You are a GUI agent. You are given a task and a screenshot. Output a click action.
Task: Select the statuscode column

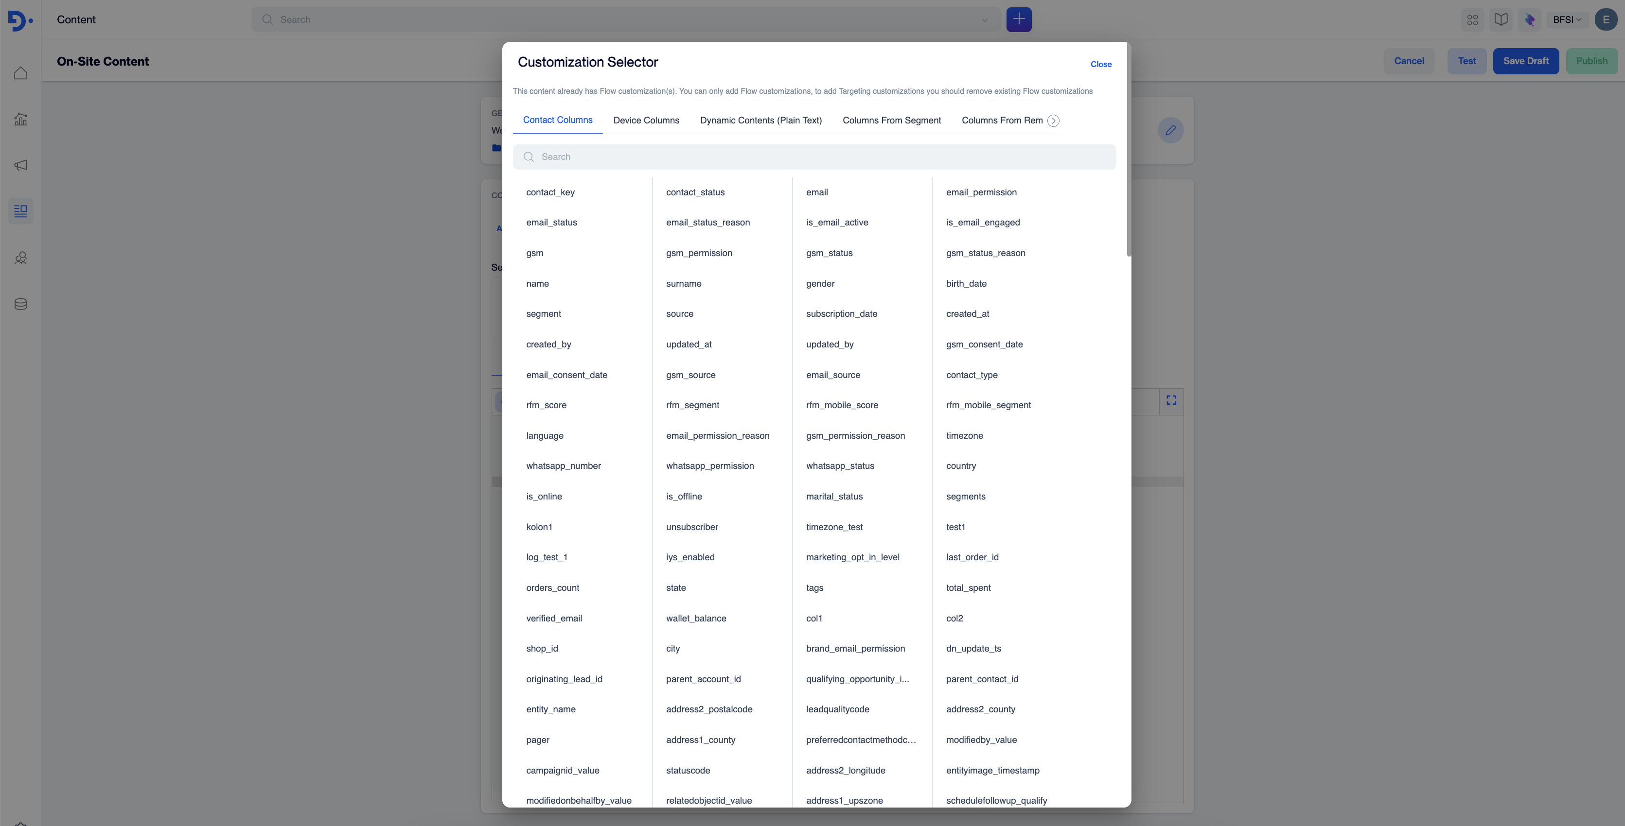[688, 771]
